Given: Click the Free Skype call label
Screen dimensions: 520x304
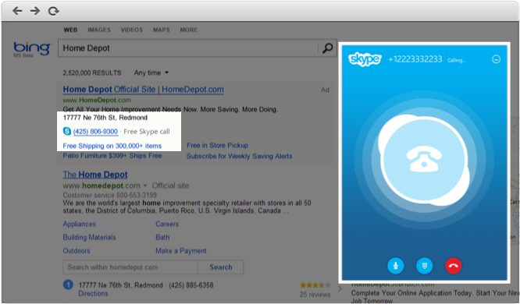Looking at the screenshot, I should pyautogui.click(x=147, y=132).
